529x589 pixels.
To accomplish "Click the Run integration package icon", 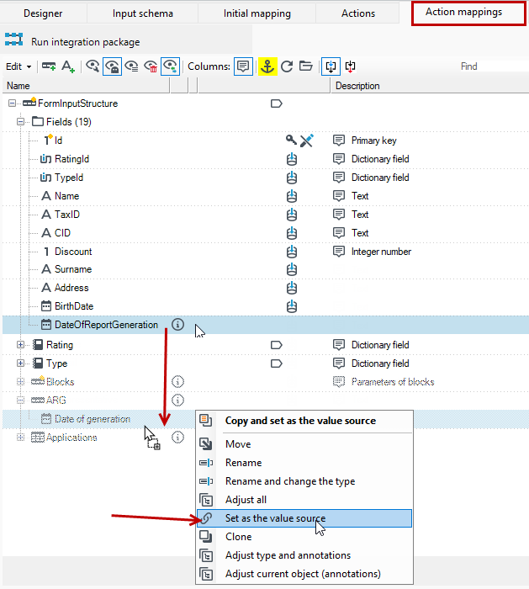I will point(14,40).
